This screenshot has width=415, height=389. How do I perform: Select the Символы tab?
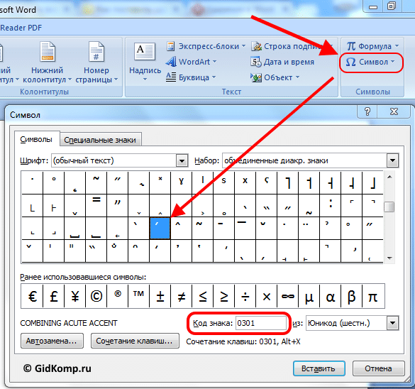(36, 139)
